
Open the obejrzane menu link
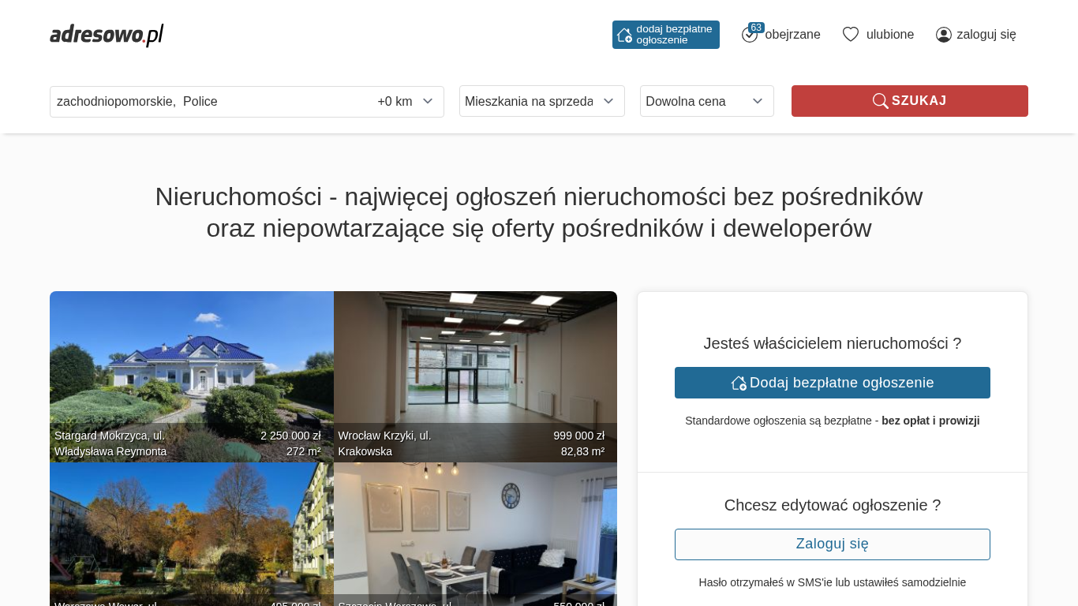point(792,35)
